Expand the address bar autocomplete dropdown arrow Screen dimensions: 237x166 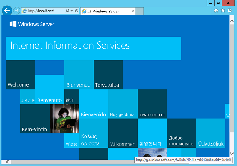72,11
